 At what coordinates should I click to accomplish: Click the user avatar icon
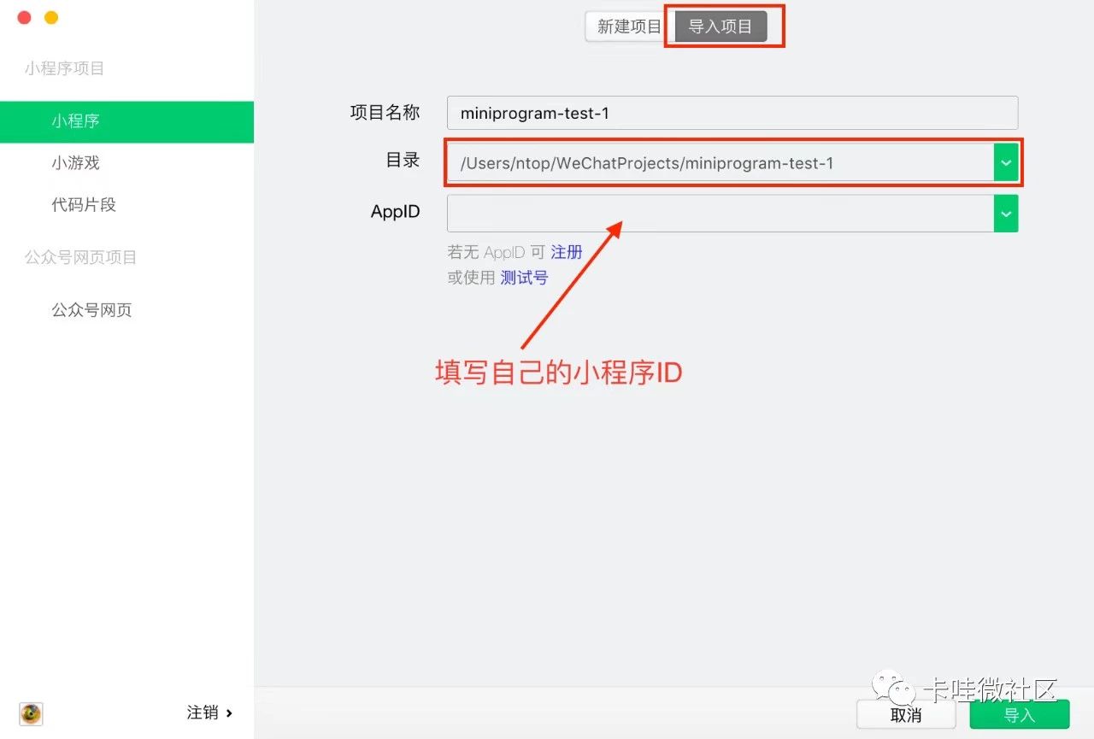click(x=31, y=713)
